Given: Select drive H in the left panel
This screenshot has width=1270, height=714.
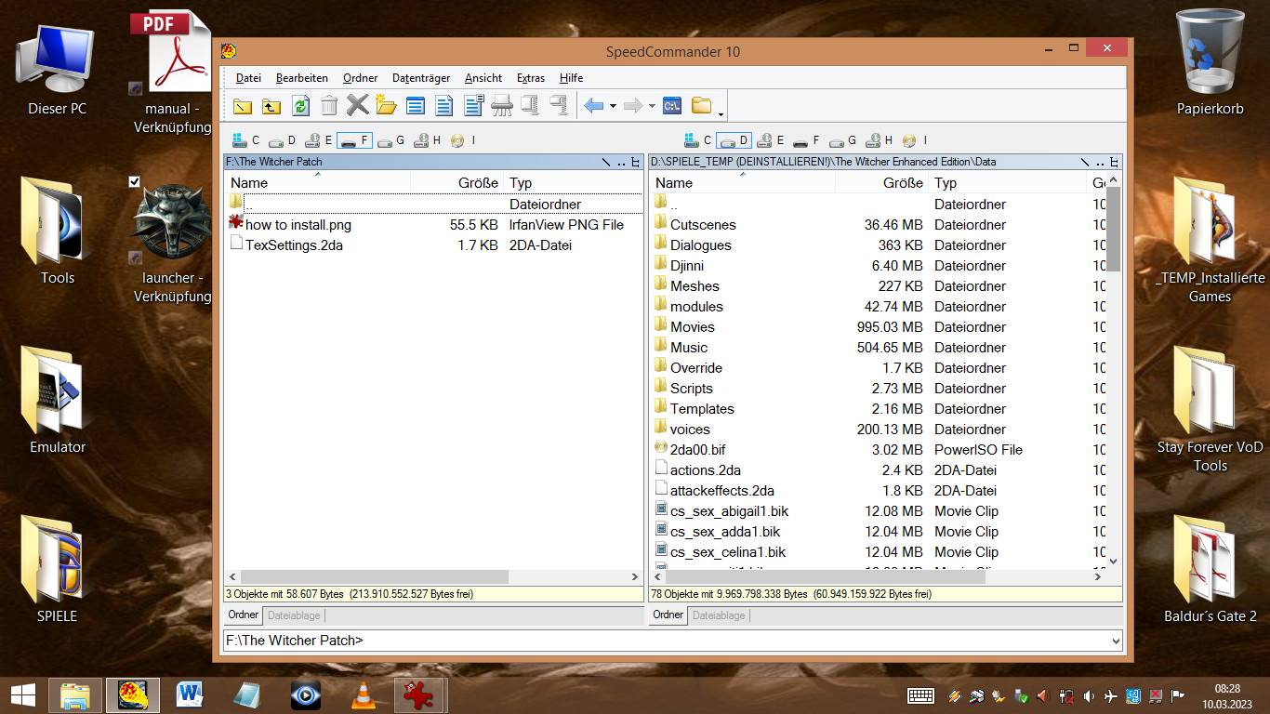Looking at the screenshot, I should 426,140.
